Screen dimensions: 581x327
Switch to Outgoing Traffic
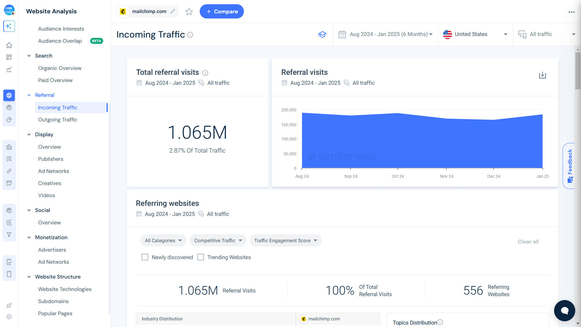[x=57, y=120]
